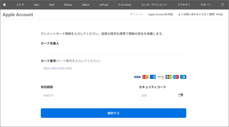
Task: Click the American Express logo
Action: coord(153,77)
